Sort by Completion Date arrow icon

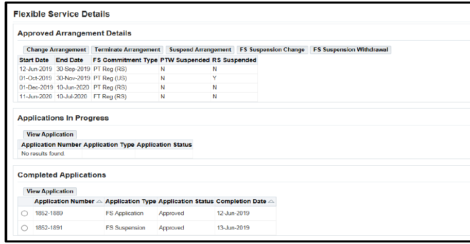(x=271, y=201)
